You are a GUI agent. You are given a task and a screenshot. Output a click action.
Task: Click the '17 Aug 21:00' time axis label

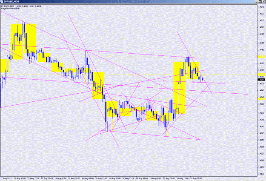pyautogui.click(x=47, y=178)
